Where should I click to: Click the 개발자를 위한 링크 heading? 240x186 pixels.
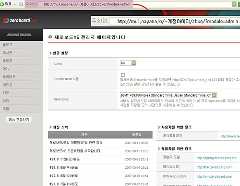(x=176, y=149)
